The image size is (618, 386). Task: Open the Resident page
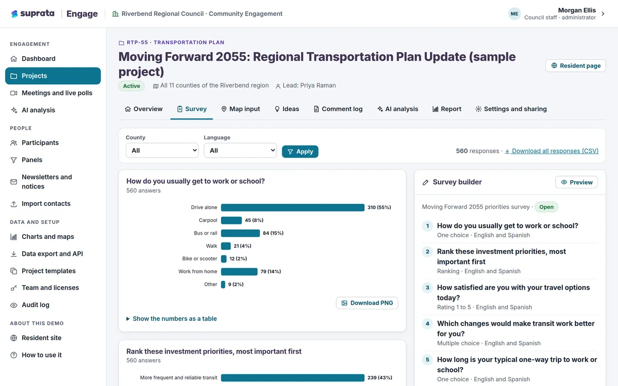[x=576, y=66]
